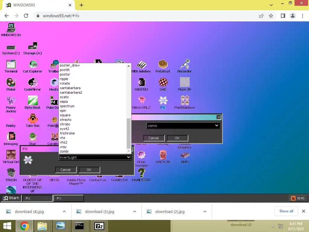
Task: Cancel the convo FX dialog
Action: click(x=154, y=138)
